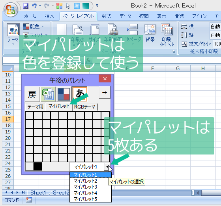Viewport: 221px width, 206px height.
Task: Switch to the 挿入 ribbon tab
Action: [x=49, y=16]
